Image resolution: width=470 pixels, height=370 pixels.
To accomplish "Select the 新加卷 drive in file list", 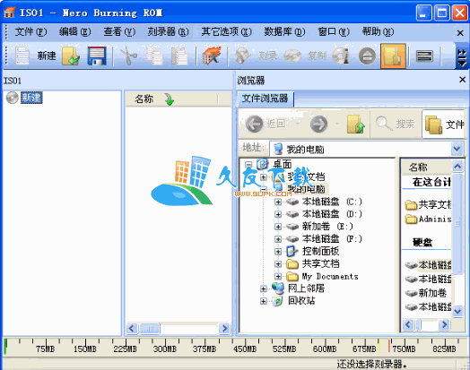I will pyautogui.click(x=426, y=293).
